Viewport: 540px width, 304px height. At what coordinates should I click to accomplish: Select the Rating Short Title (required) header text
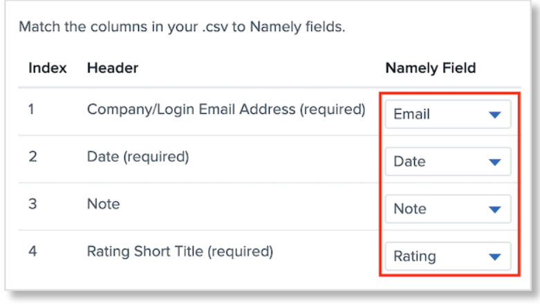pos(180,251)
